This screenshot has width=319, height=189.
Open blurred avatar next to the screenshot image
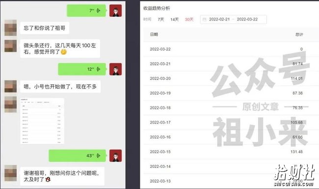(x=11, y=104)
